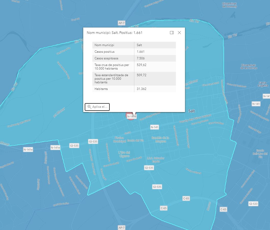Click the crude rate value 529,62

click(x=141, y=65)
